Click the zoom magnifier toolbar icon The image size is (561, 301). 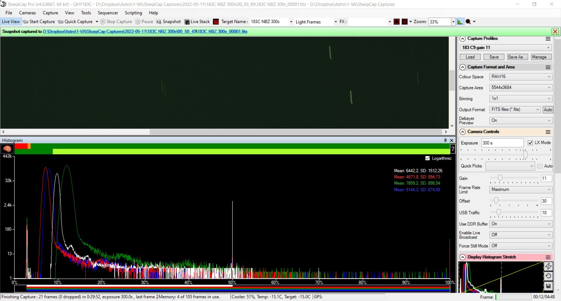[x=468, y=22]
